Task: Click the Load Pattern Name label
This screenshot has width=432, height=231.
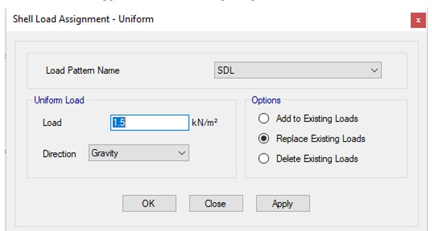Action: tap(83, 71)
